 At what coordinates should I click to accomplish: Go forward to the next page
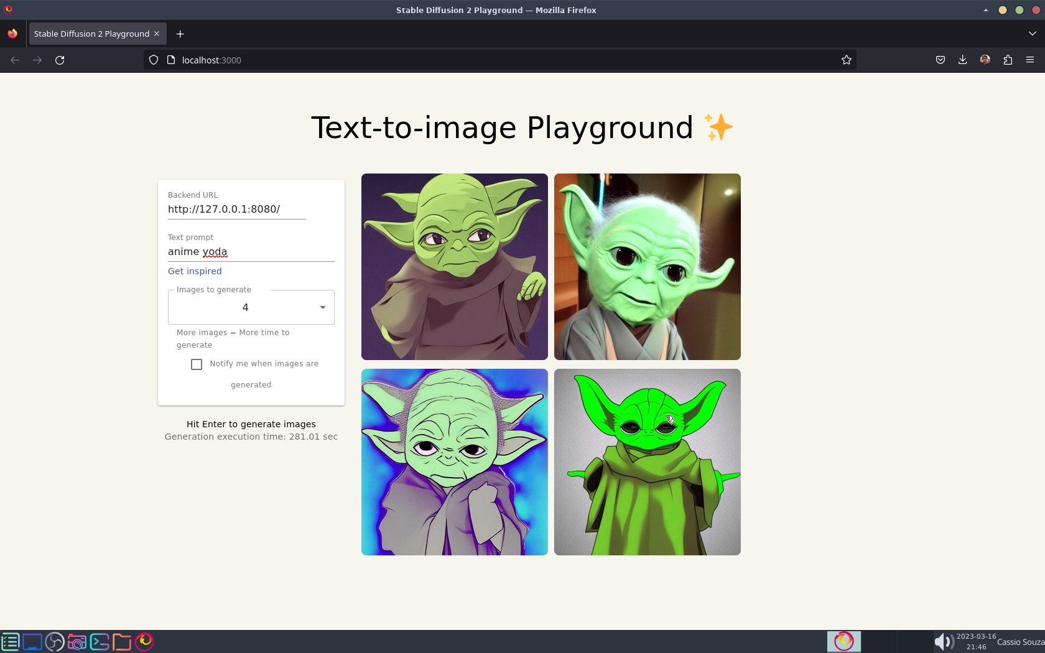[37, 60]
